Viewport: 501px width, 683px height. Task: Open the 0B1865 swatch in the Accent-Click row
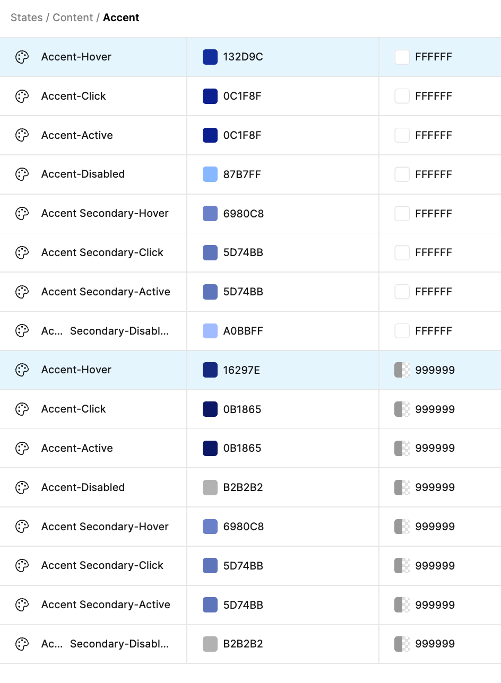(x=210, y=409)
